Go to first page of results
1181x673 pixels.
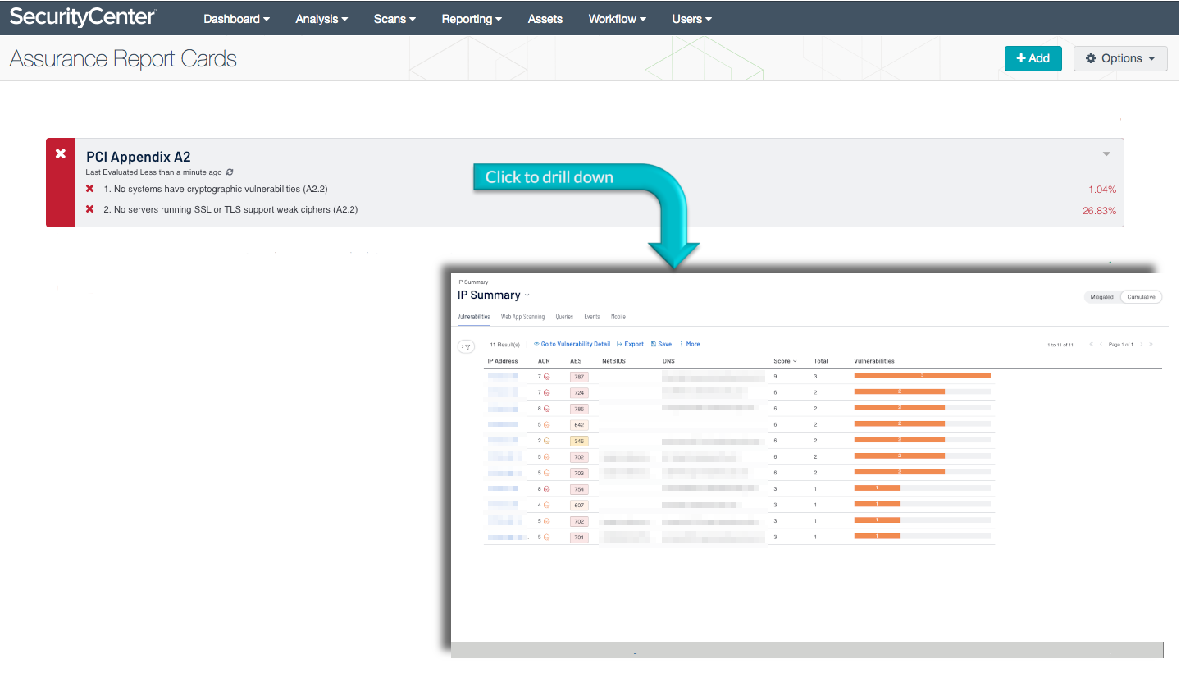tap(1091, 345)
